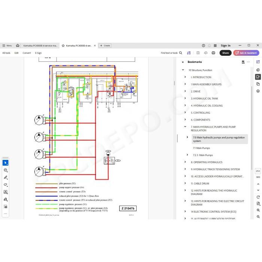The image size is (262, 262).
Task: Click the Bookmarks panel vertical scrollbar
Action: (252, 128)
